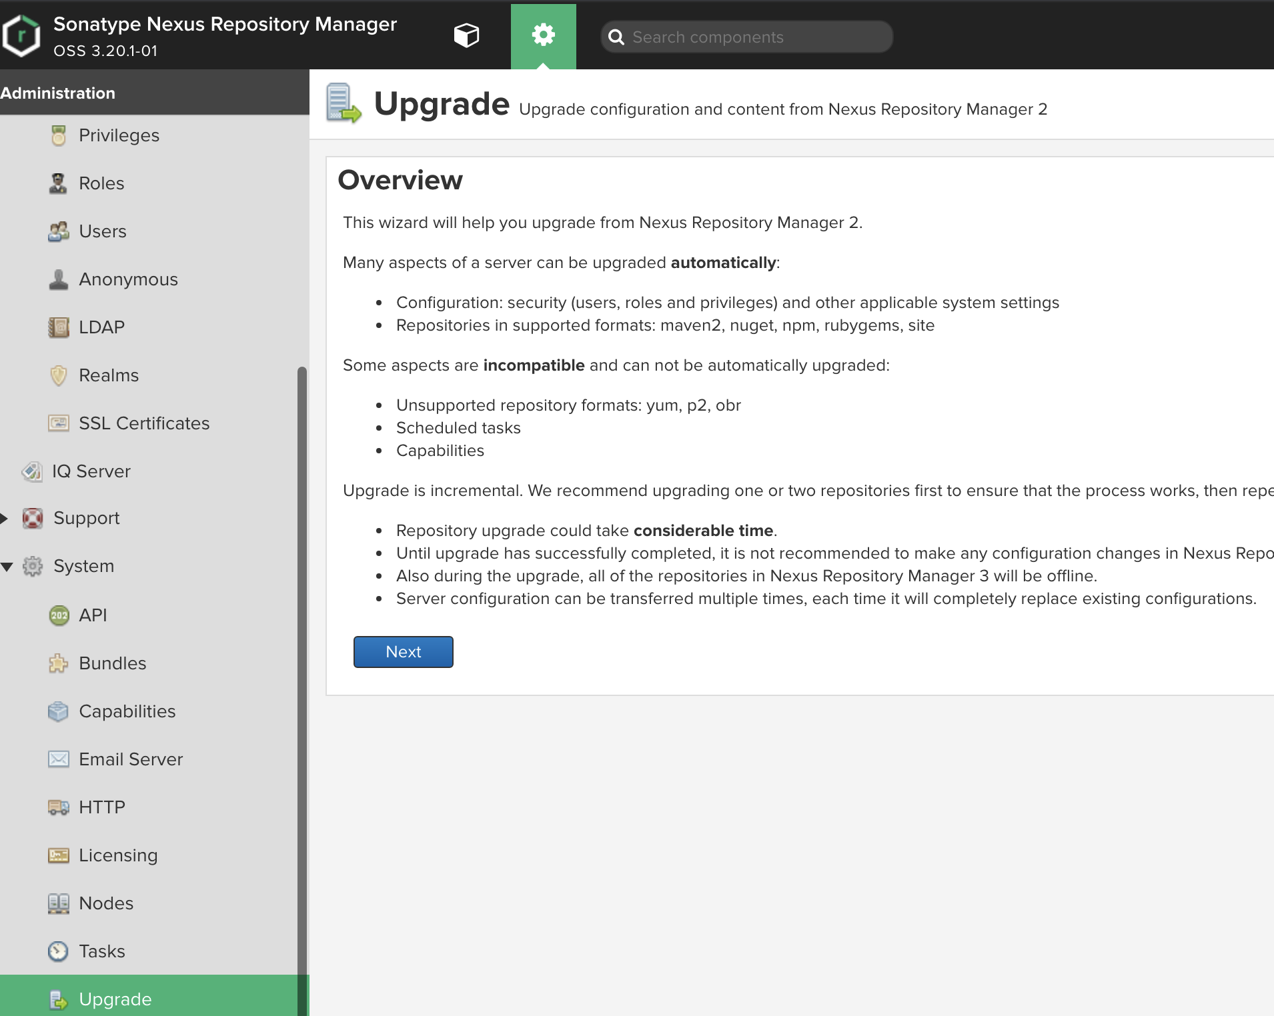The height and width of the screenshot is (1016, 1274).
Task: Click the Licensing icon
Action: (59, 855)
